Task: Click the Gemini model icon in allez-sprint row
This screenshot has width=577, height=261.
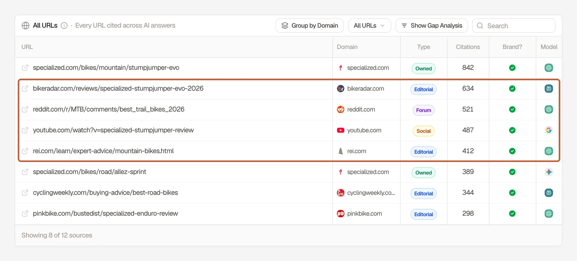Action: [549, 172]
